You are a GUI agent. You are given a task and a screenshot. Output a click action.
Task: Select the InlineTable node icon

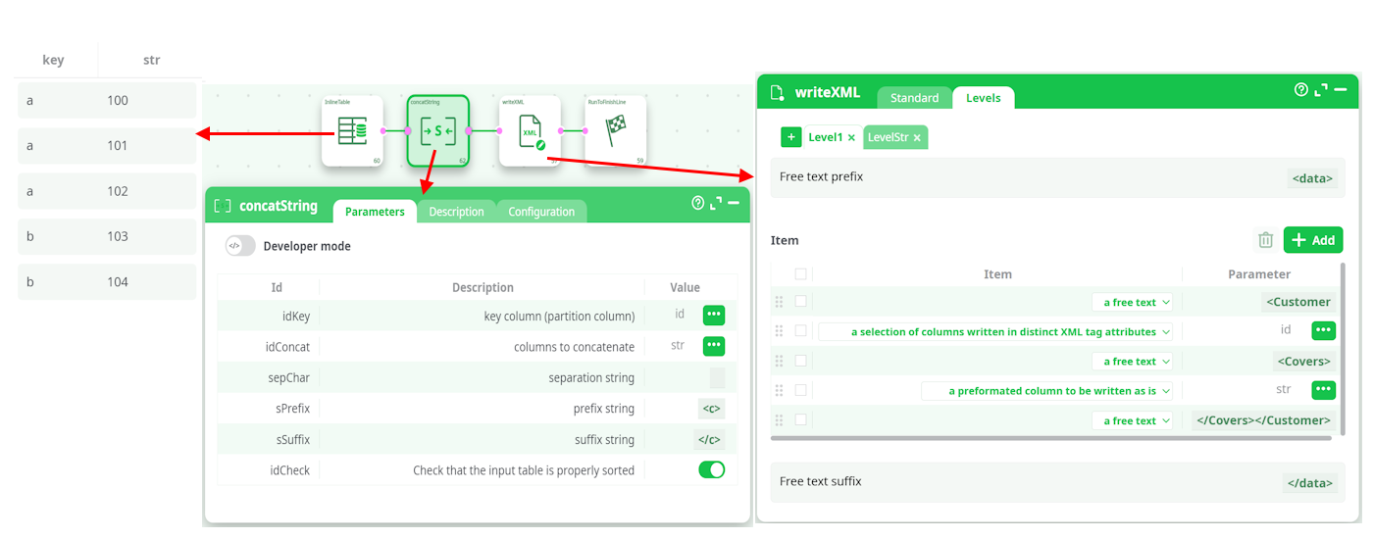pyautogui.click(x=352, y=130)
